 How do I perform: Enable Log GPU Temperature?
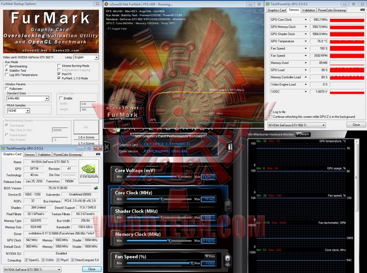click(7, 75)
